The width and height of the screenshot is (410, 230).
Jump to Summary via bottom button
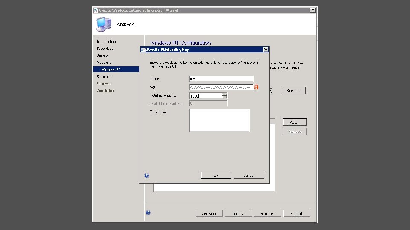267,213
